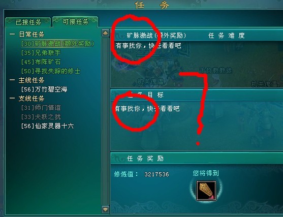283x217 pixels.
Task: Collapse the 支线任务 category
Action: coord(12,99)
